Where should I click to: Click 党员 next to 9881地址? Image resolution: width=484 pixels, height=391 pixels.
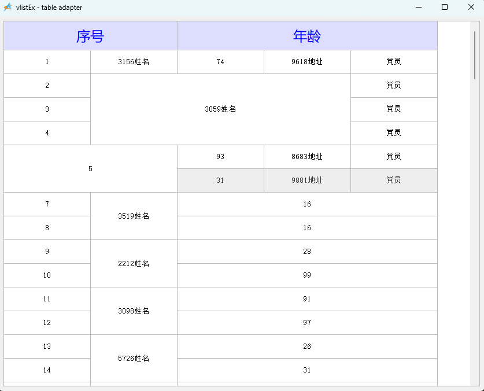point(394,180)
